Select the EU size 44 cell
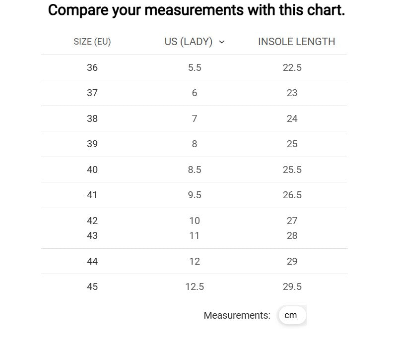Image resolution: width=394 pixels, height=340 pixels. (x=92, y=261)
